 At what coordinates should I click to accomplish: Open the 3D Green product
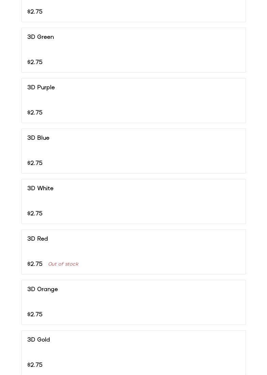[x=40, y=37]
